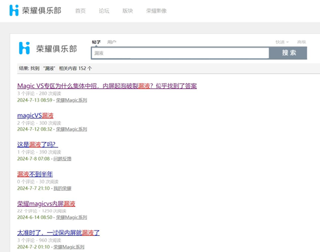Open 荣耀Magic系列 board under 2024-7-12 post
Image resolution: width=320 pixels, height=252 pixels.
72,129
